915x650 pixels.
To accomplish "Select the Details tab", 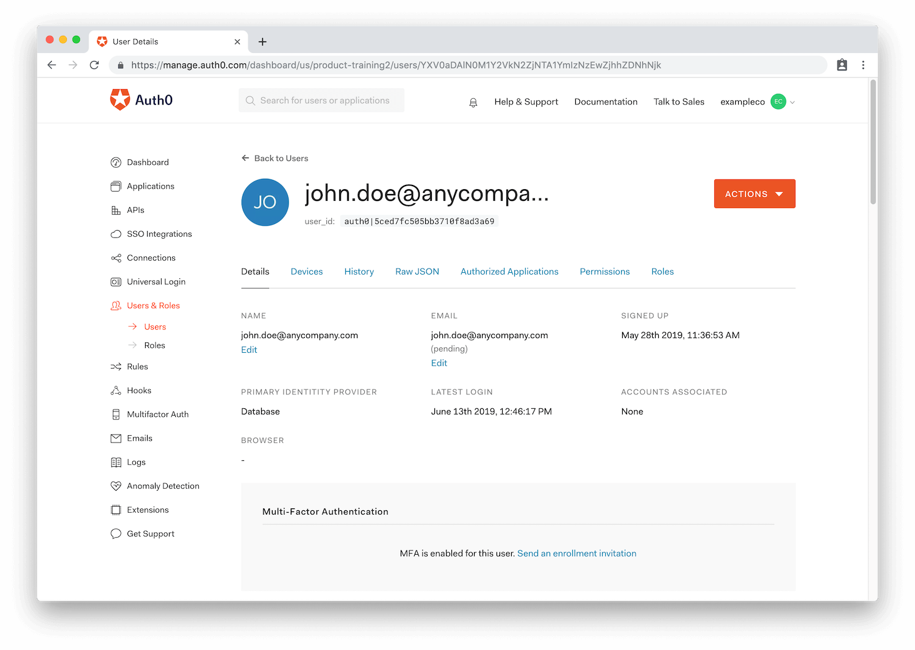I will pos(255,272).
